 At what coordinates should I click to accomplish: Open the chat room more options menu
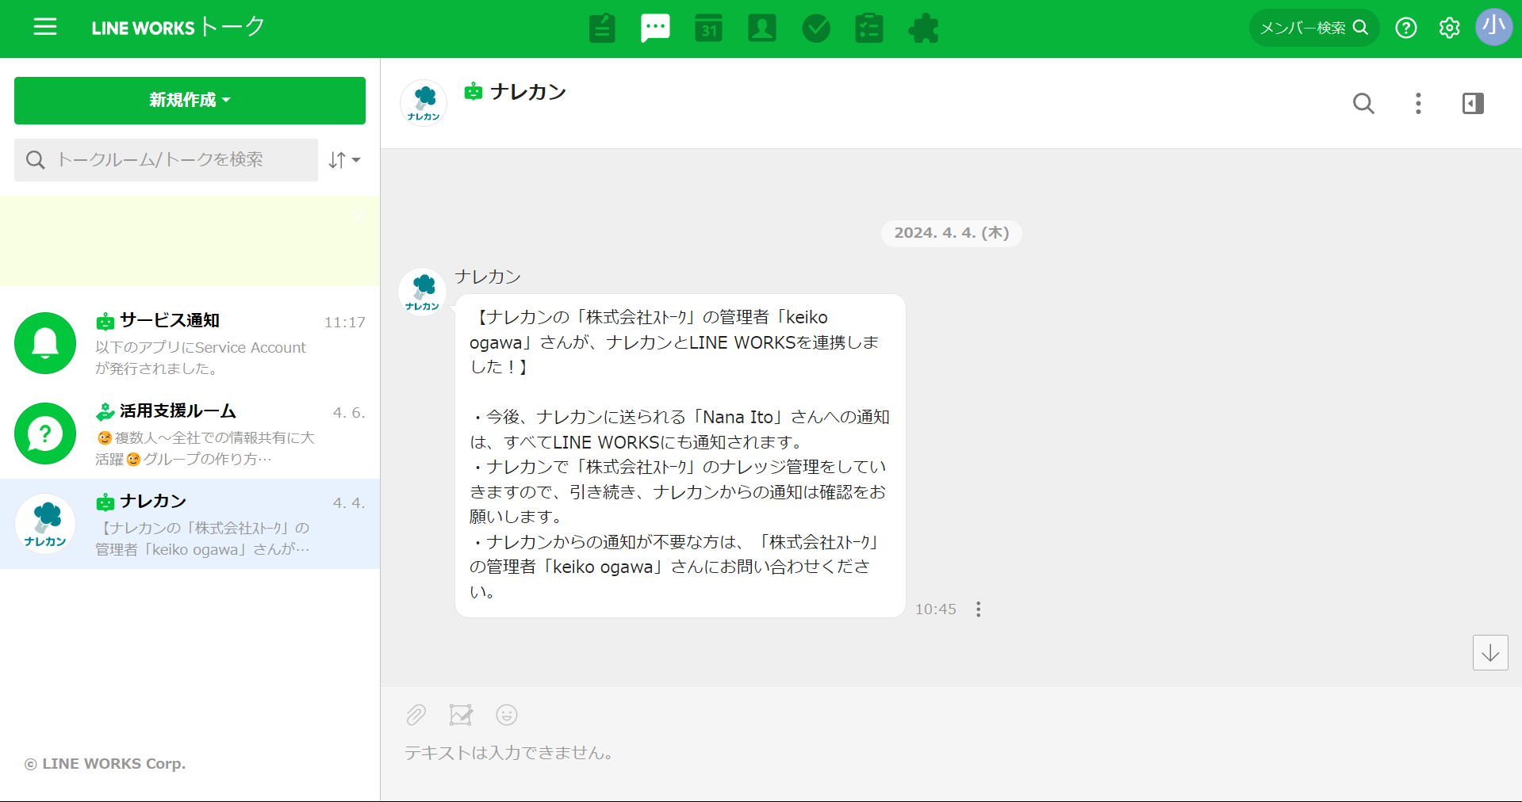[x=1418, y=103]
